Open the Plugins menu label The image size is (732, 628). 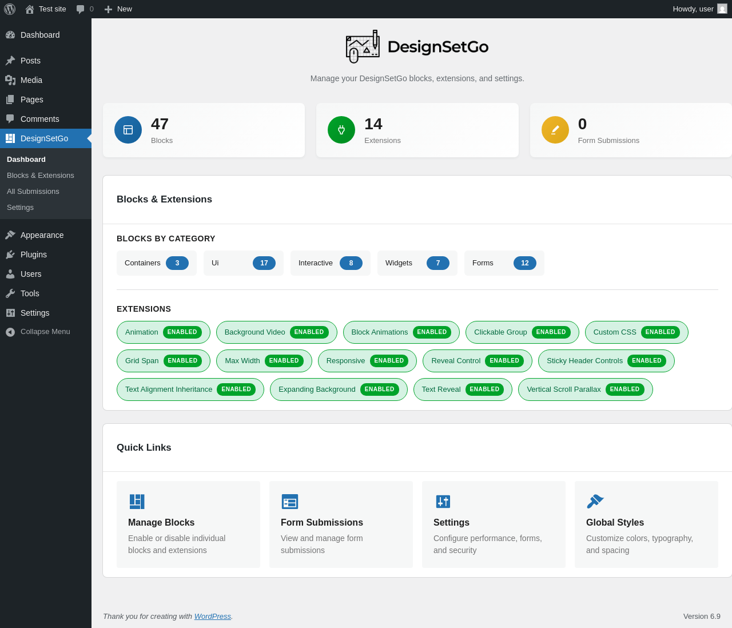(x=34, y=255)
